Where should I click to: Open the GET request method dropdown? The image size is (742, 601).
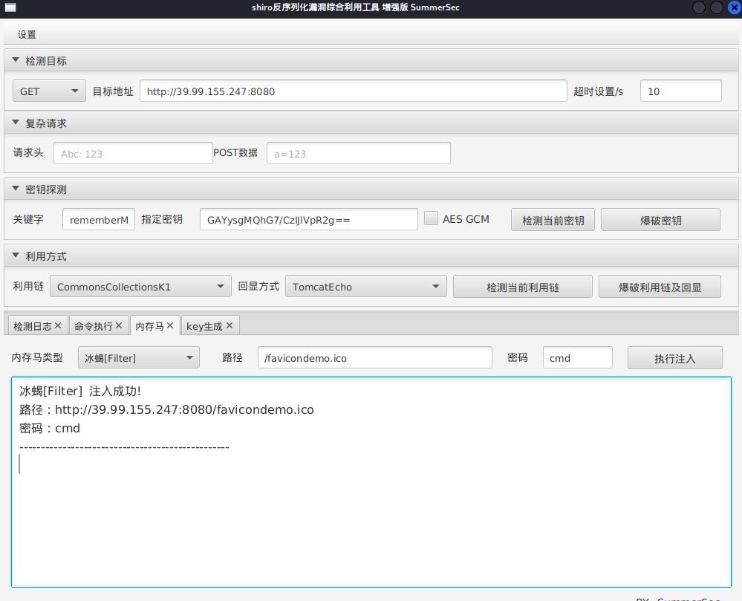click(x=48, y=90)
